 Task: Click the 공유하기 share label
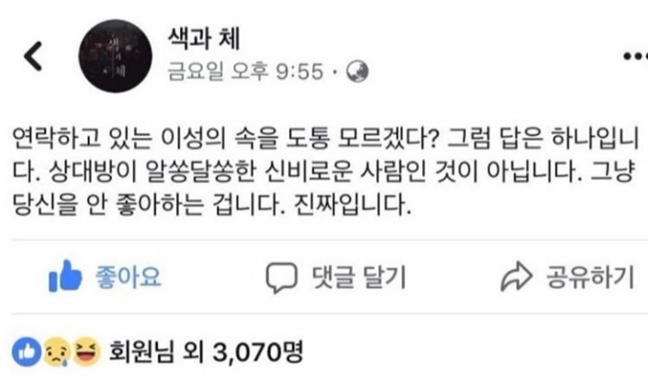(590, 277)
